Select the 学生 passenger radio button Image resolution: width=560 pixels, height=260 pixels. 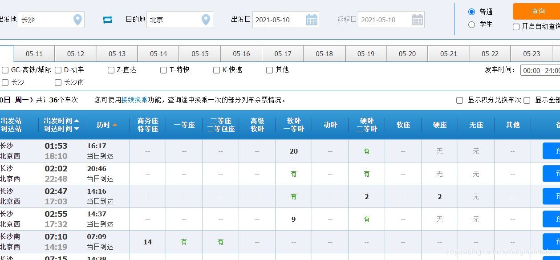(x=472, y=24)
